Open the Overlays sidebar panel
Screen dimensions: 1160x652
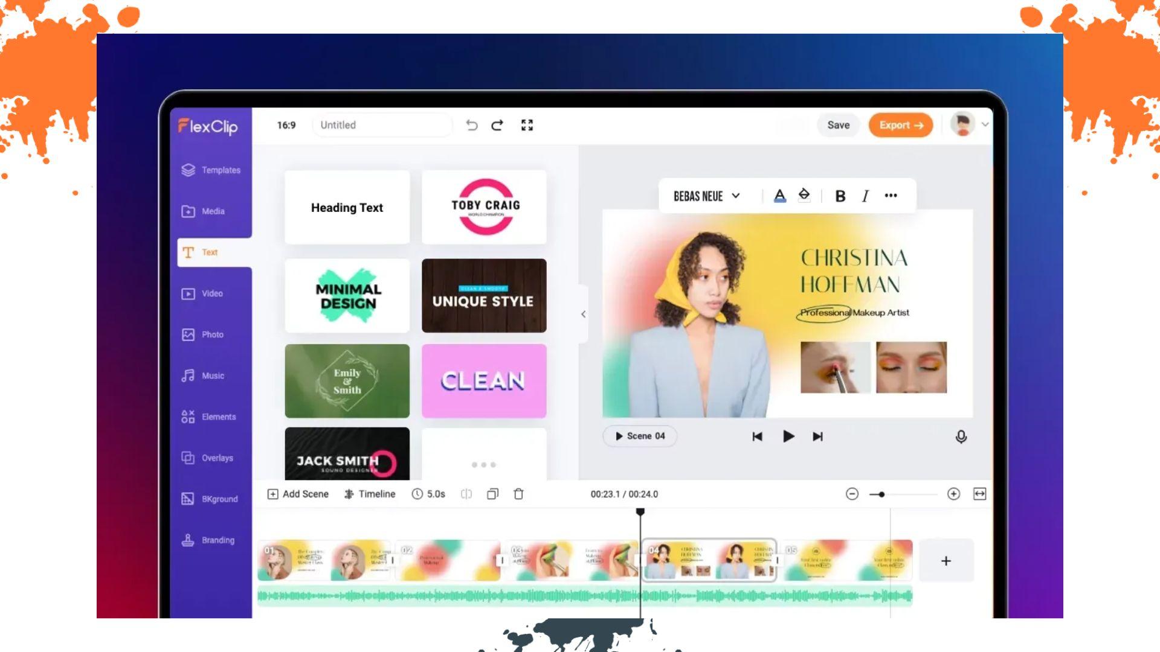click(x=207, y=458)
